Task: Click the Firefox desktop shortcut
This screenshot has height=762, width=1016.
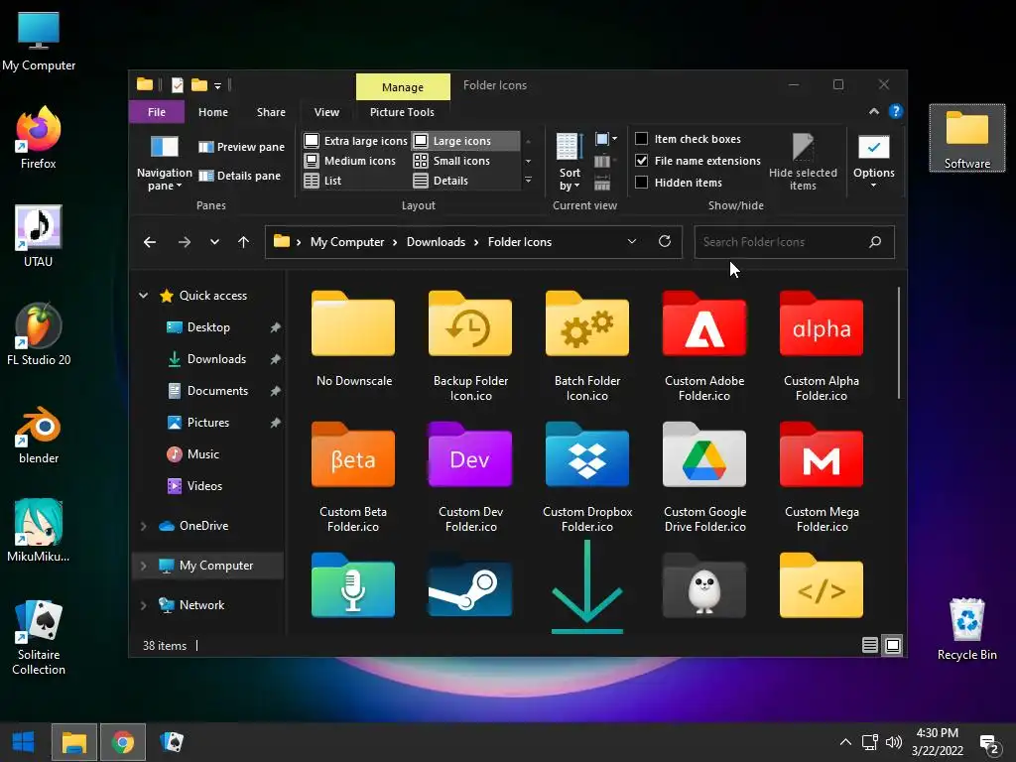Action: (39, 138)
